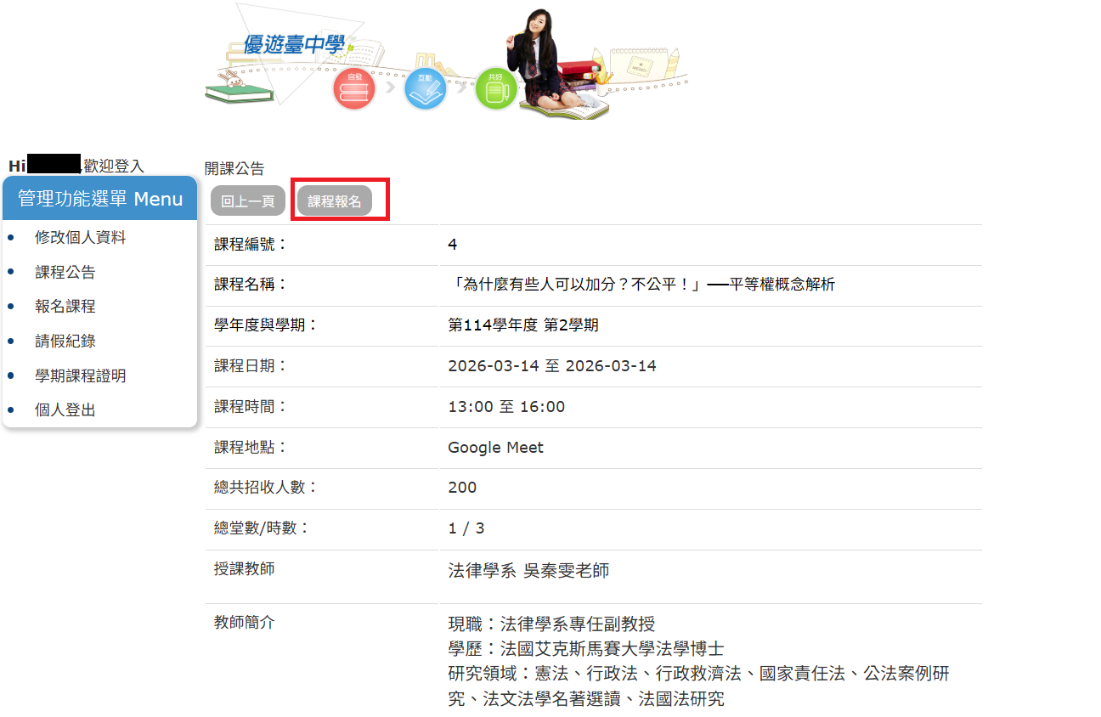This screenshot has height=717, width=1101.
Task: Select the 總共招收人數 label
Action: (267, 488)
